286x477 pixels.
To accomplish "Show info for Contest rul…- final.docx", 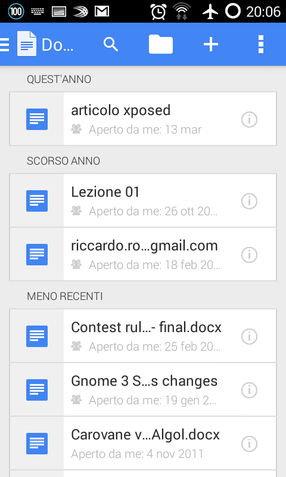I will [x=249, y=336].
